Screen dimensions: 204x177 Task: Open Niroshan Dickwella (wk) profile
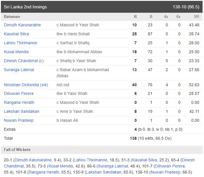pyautogui.click(x=26, y=85)
